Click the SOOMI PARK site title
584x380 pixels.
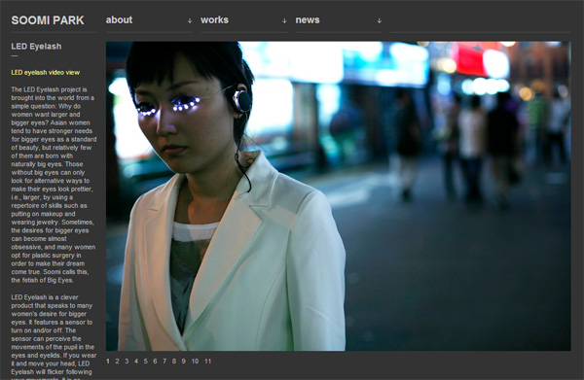pos(48,20)
